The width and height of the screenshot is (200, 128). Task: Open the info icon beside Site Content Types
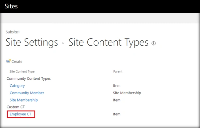[153, 43]
